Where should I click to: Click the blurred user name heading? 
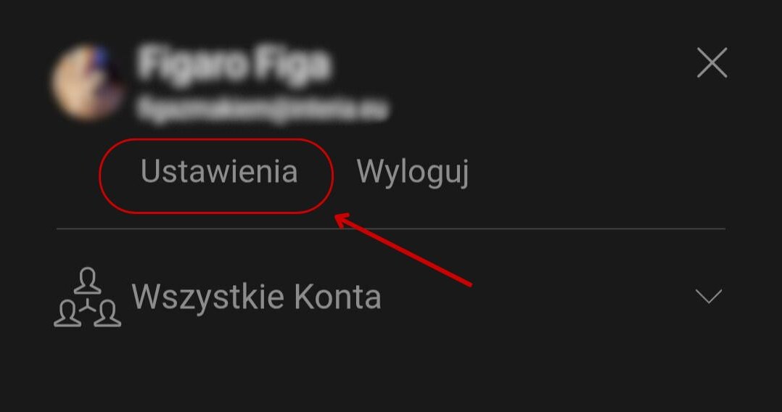(x=234, y=64)
